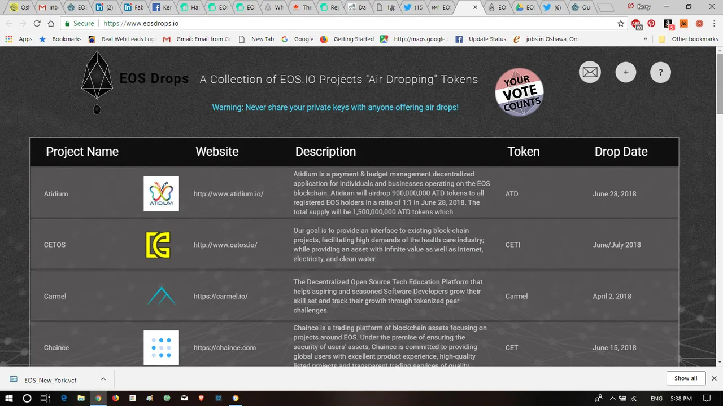Launch Edge from the taskbar
723x406 pixels.
click(x=63, y=398)
